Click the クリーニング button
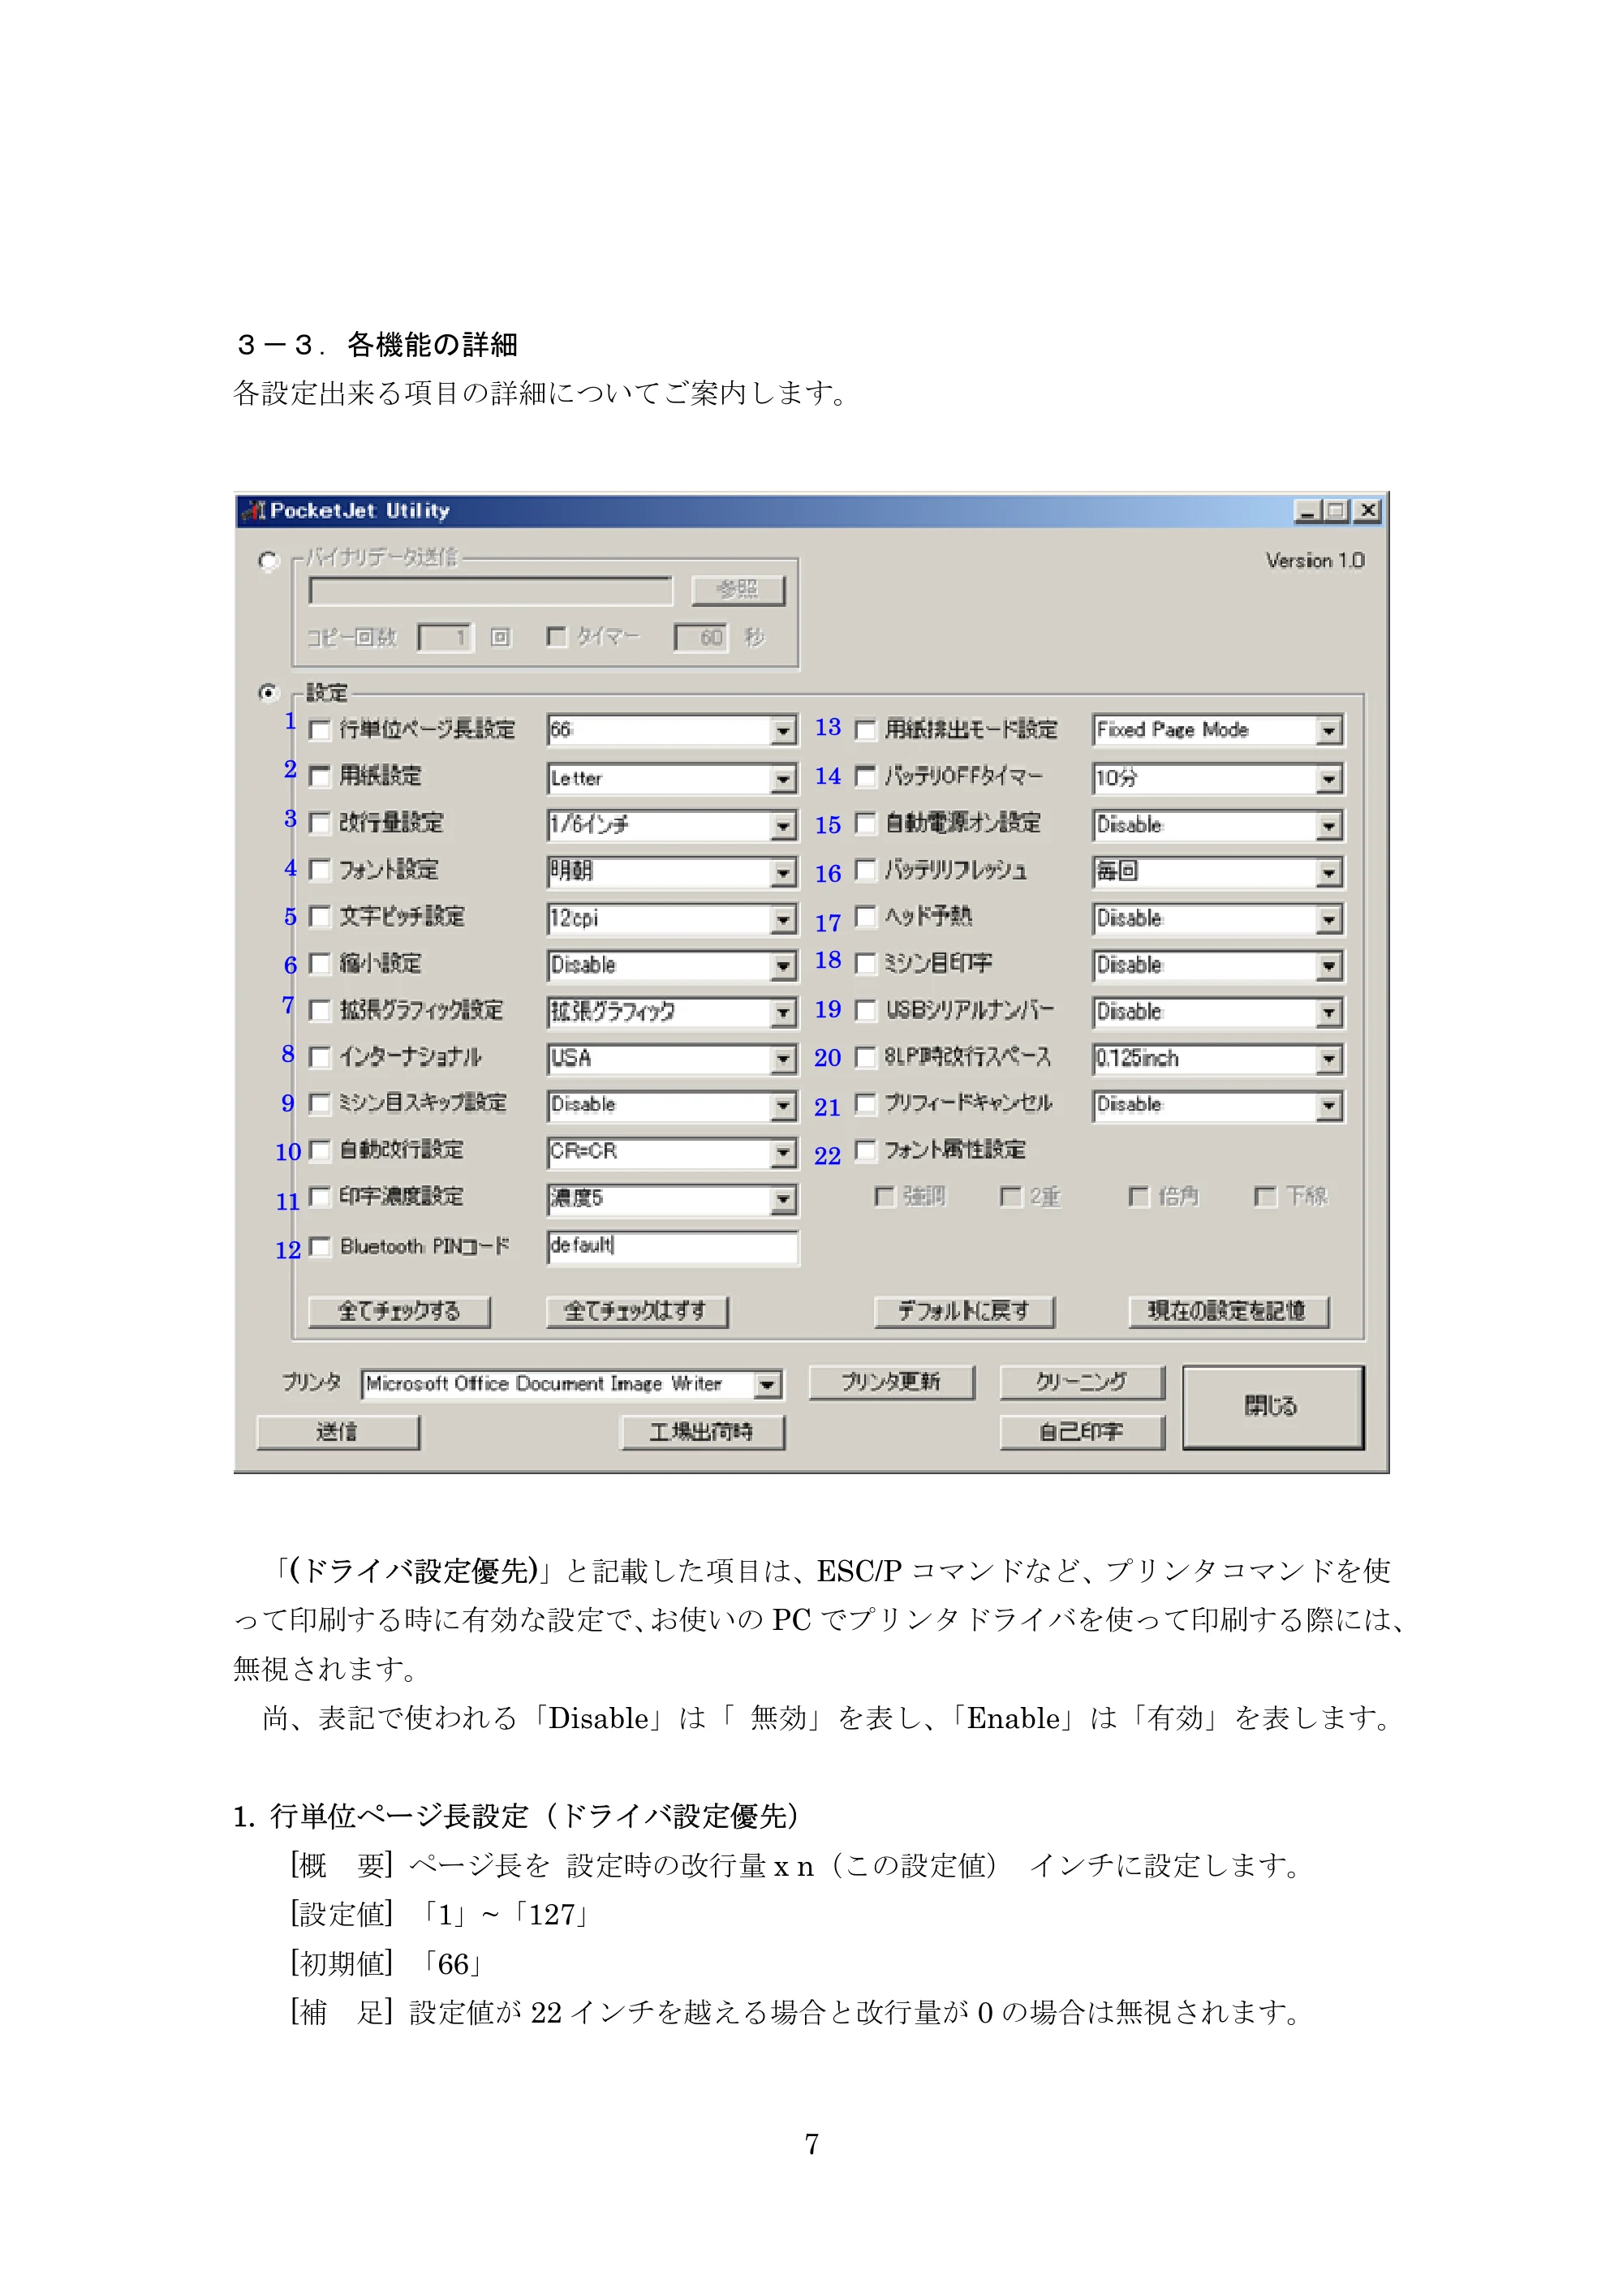 pyautogui.click(x=1082, y=1382)
